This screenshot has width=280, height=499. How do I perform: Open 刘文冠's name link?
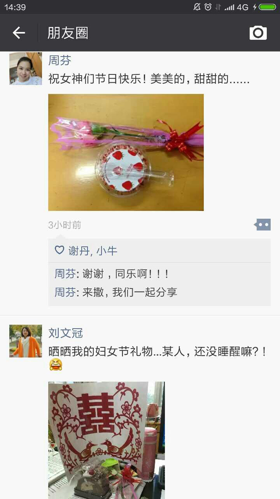point(65,333)
